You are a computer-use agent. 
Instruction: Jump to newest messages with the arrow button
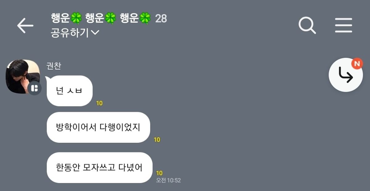(346, 75)
